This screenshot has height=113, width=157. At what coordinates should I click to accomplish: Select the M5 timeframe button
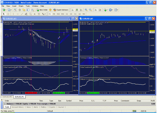pos(54,14)
